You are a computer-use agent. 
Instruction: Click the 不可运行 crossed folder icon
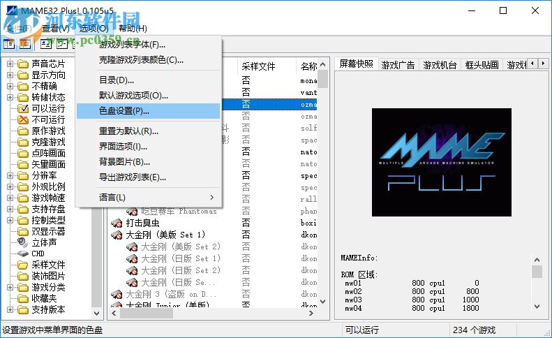[x=23, y=120]
